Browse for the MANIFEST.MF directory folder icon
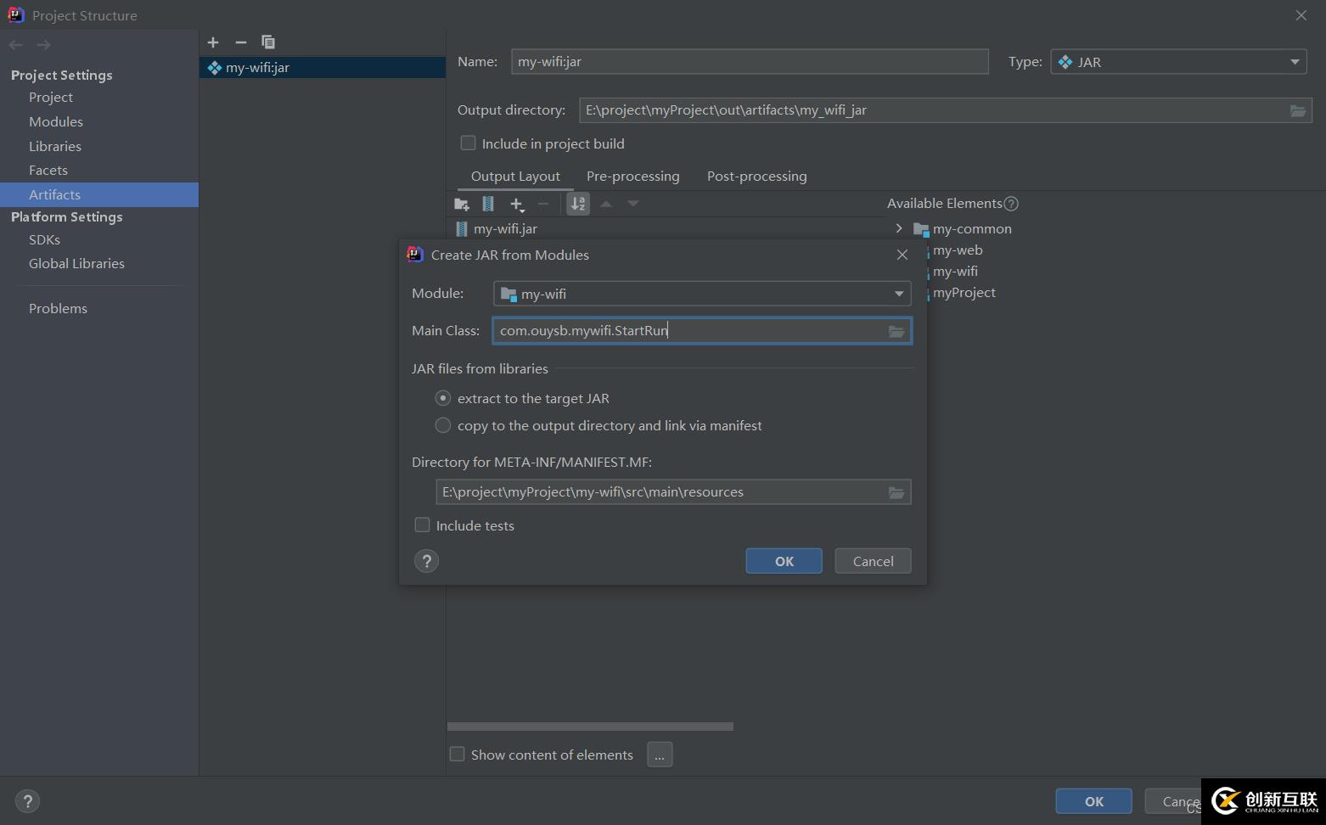 (x=896, y=492)
